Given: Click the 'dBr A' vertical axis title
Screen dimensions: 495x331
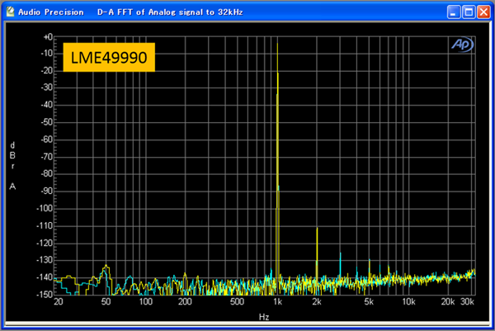Looking at the screenshot, I should pos(12,166).
